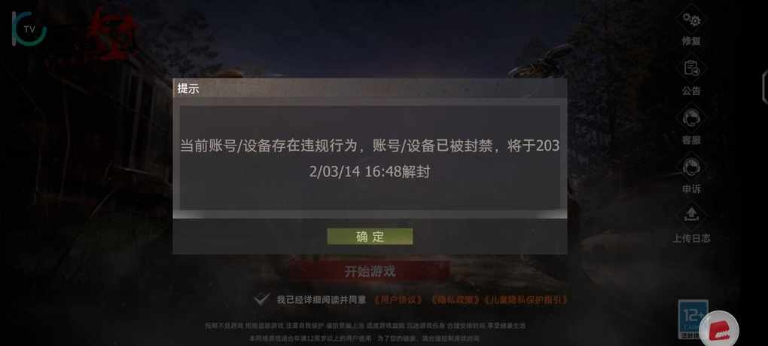Click the TV logo in top-left corner

(29, 29)
